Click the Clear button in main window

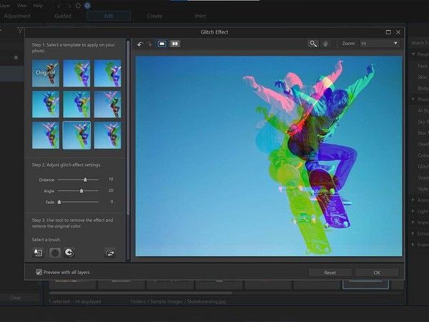click(16, 298)
